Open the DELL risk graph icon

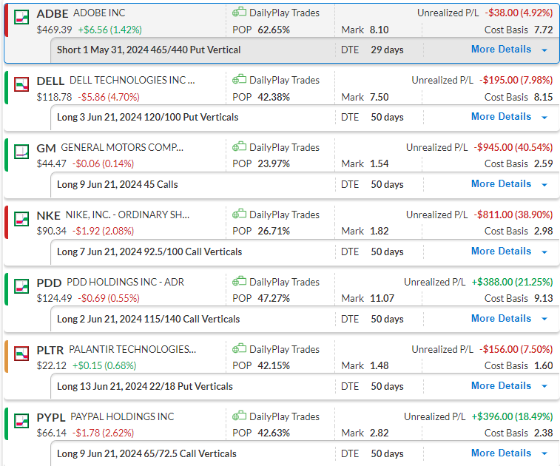coord(21,84)
